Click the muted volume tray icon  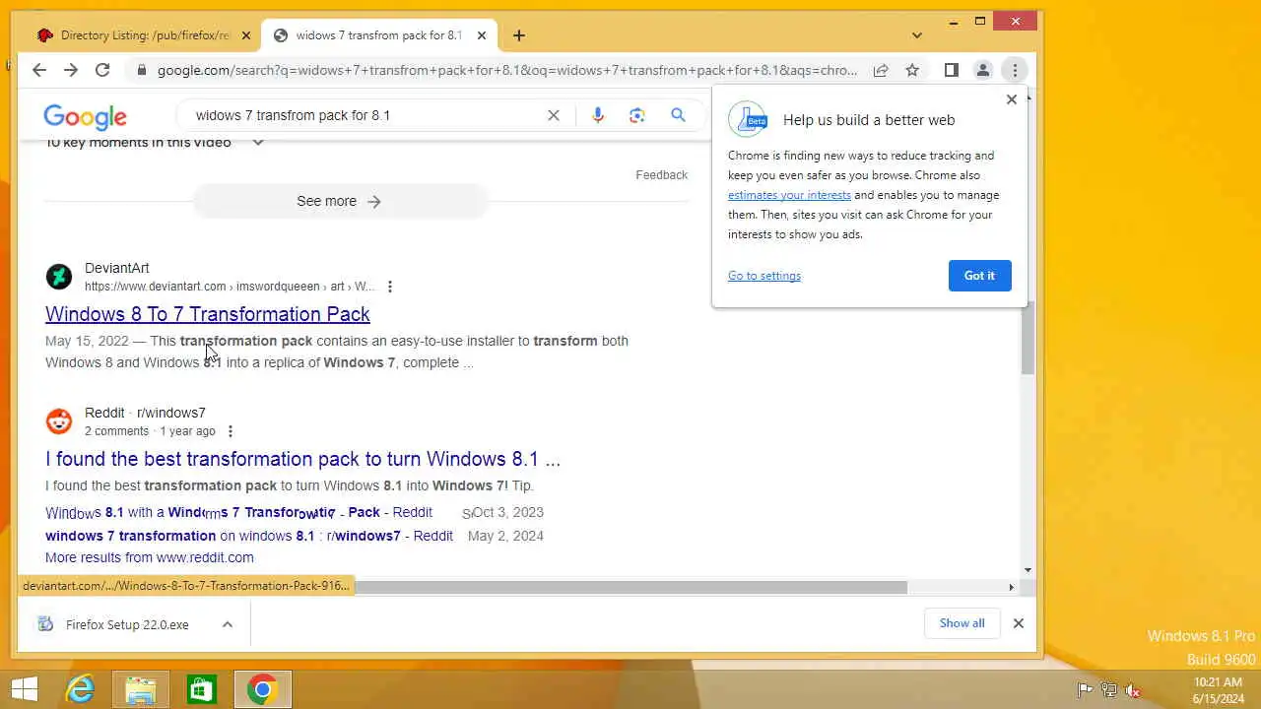[1133, 689]
